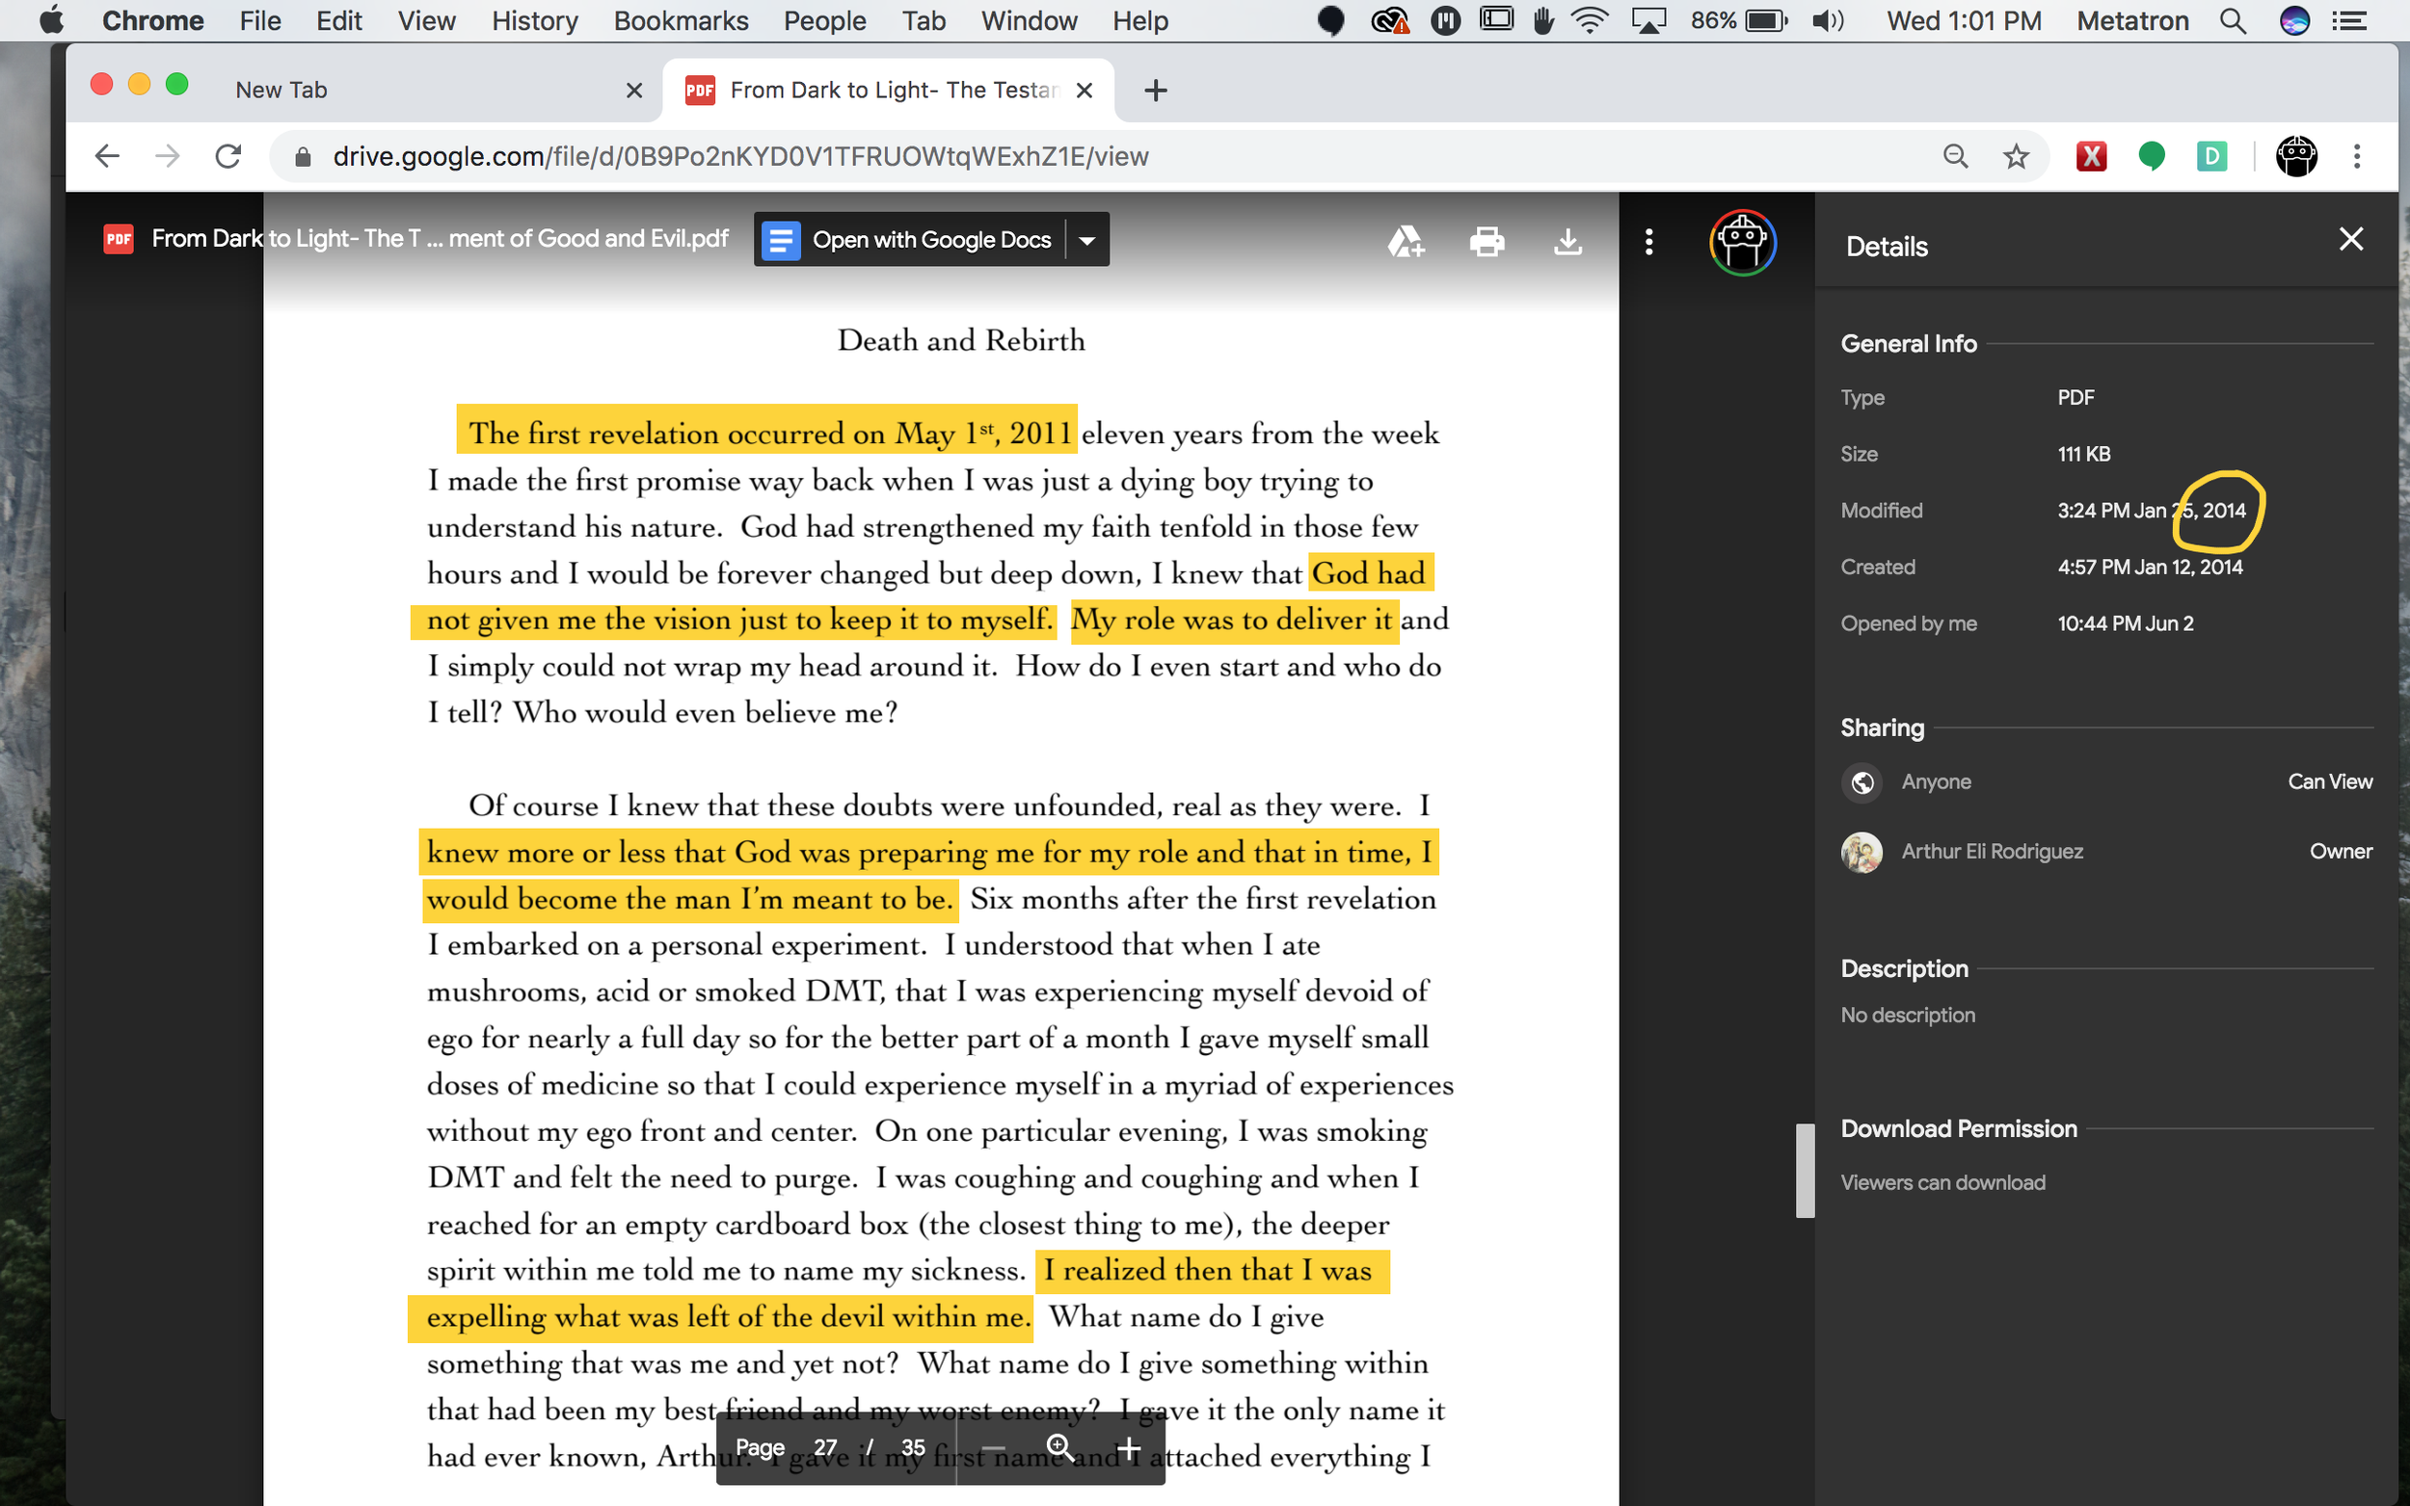Open a new browser tab

1156,91
